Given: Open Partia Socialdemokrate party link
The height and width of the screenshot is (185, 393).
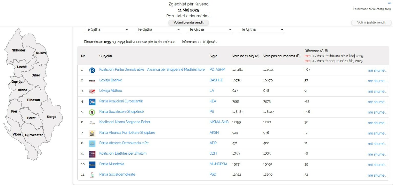Looking at the screenshot, I should (117, 175).
